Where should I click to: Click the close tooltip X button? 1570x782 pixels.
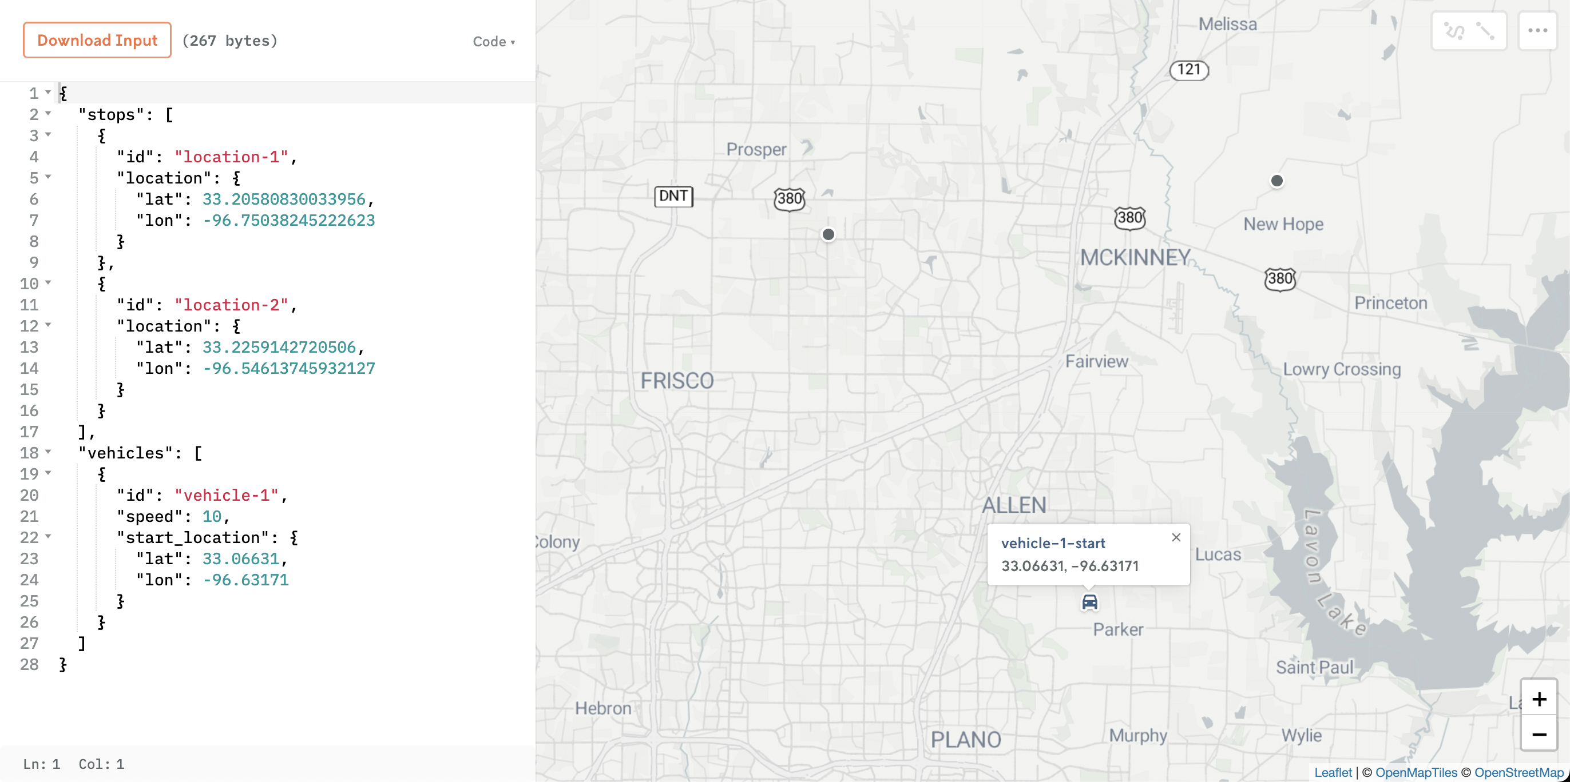(1176, 537)
